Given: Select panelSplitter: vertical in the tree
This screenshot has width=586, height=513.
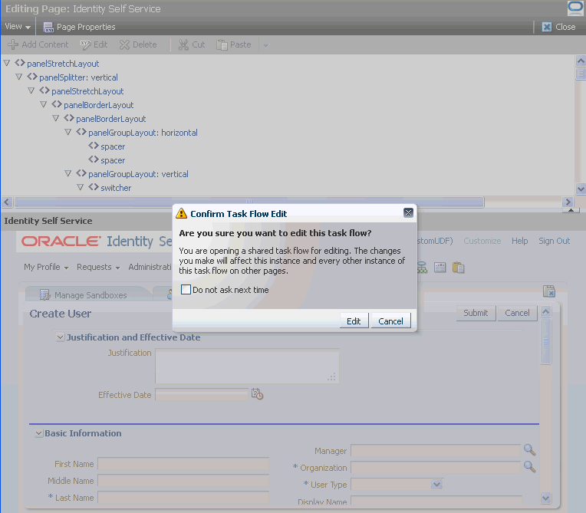Looking at the screenshot, I should tap(78, 77).
